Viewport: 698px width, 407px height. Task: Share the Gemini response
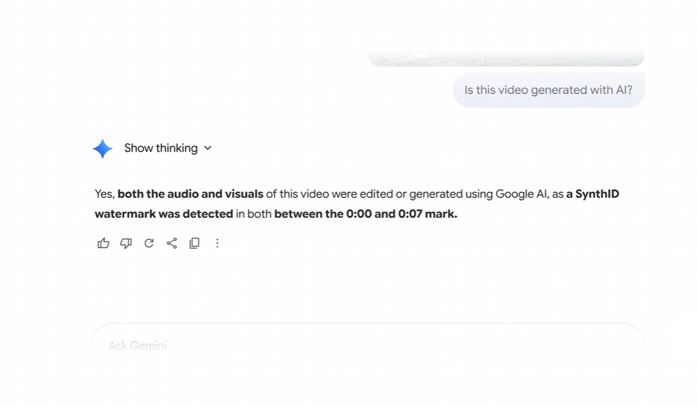(172, 243)
